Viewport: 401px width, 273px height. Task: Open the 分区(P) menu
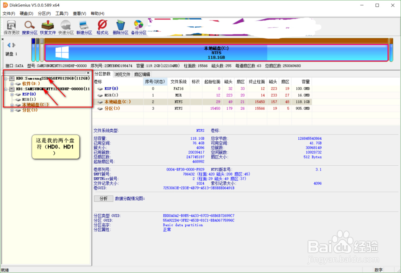(x=44, y=13)
